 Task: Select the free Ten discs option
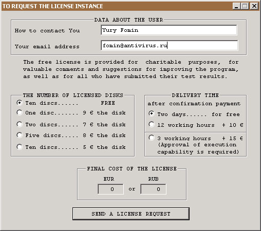(20, 103)
